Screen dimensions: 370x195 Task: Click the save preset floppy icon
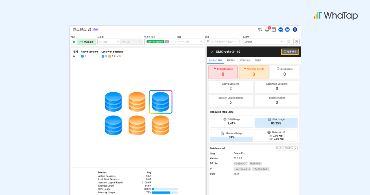[x=289, y=42]
